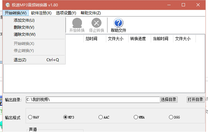Choose 删除文件(V) from the menu
Image resolution: width=208 pixels, height=137 pixels.
[34, 27]
